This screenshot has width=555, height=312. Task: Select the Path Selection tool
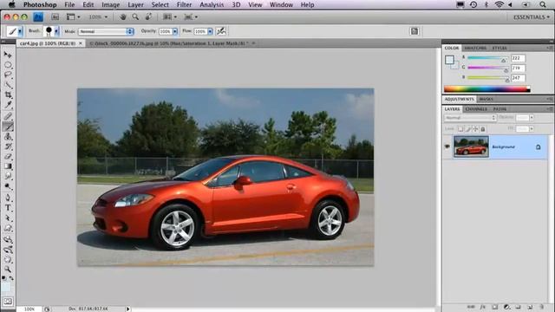8,218
